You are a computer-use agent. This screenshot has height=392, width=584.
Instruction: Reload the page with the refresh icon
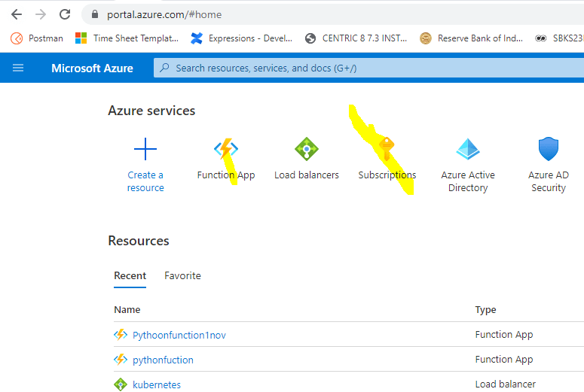pyautogui.click(x=65, y=14)
